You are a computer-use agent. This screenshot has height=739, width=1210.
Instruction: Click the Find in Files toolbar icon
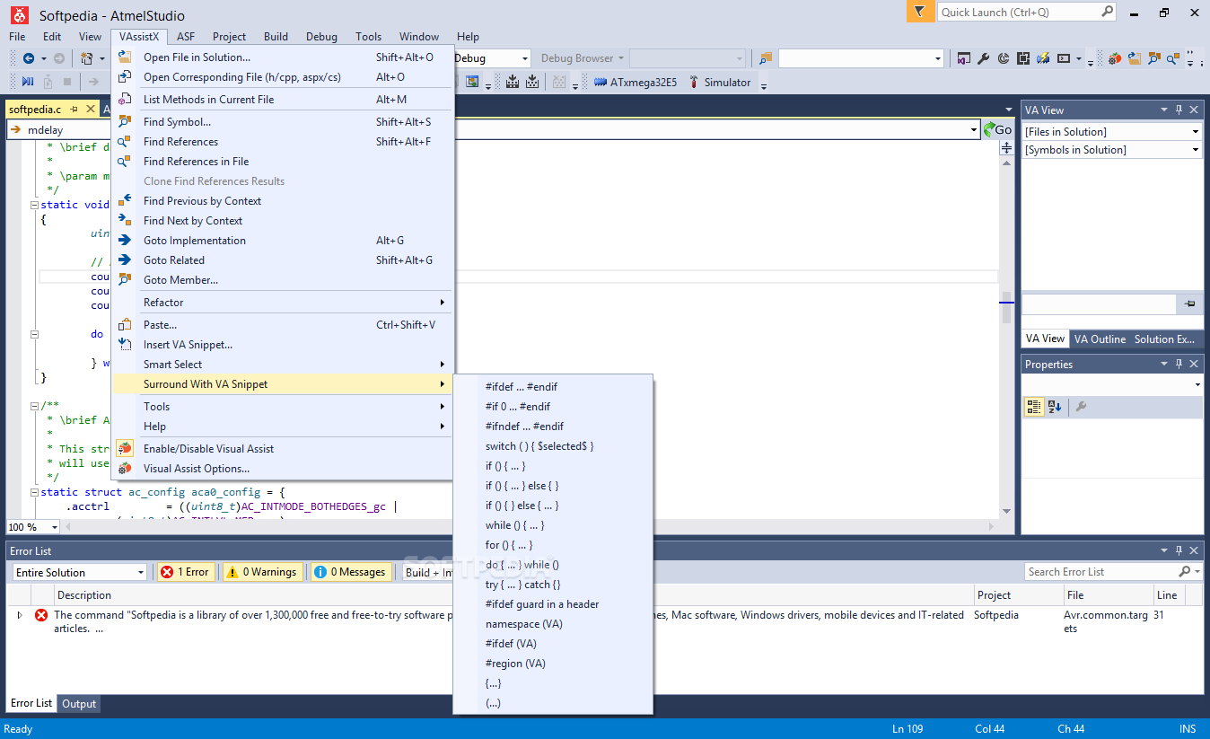765,58
